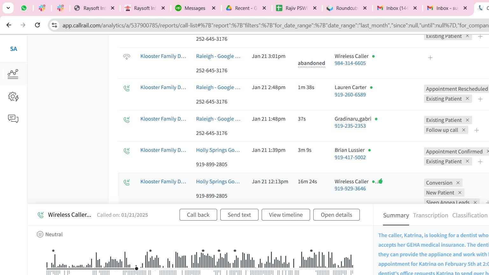This screenshot has height=275, width=489.
Task: Open phone number 919-235-2353 link
Action: point(350,126)
